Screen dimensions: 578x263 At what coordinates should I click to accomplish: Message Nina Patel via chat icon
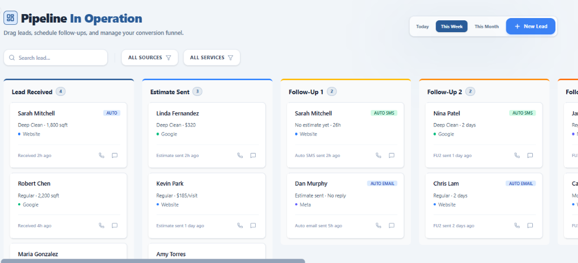click(x=530, y=155)
